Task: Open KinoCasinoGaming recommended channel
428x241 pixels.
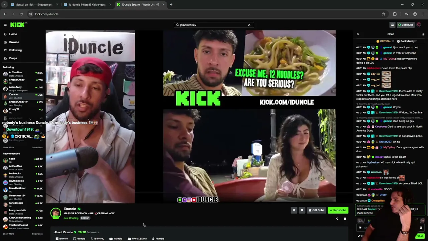Action: coord(23,219)
